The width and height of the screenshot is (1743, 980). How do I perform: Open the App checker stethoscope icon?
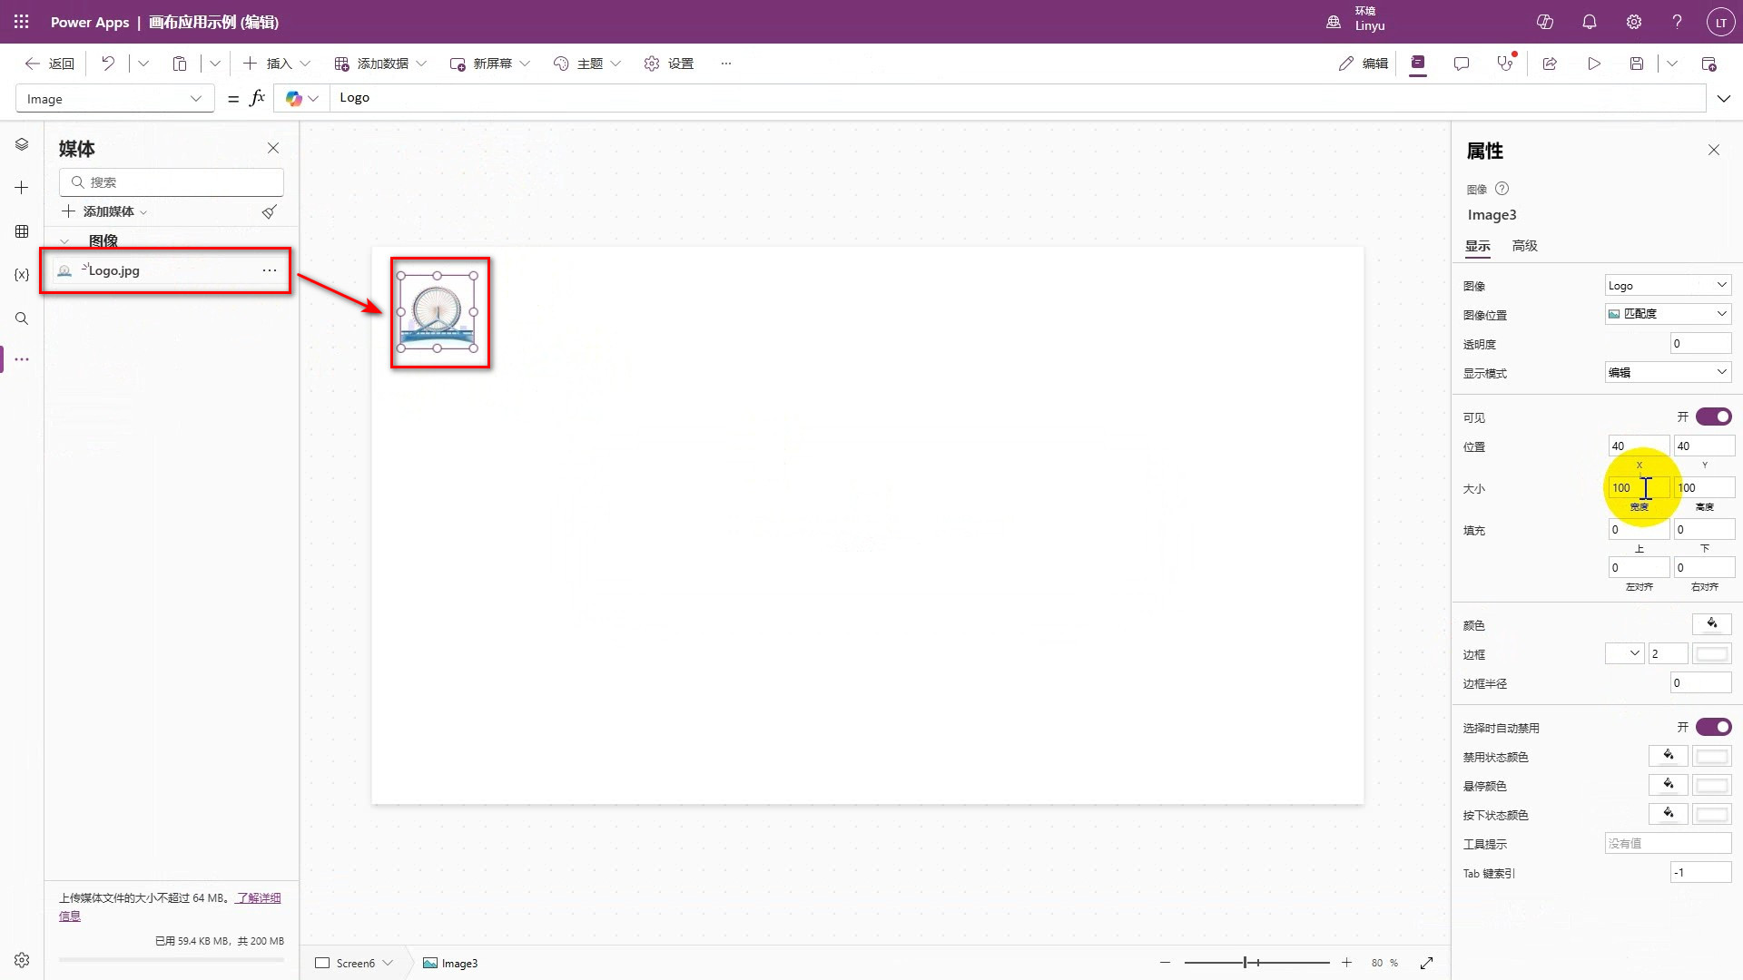click(1504, 64)
